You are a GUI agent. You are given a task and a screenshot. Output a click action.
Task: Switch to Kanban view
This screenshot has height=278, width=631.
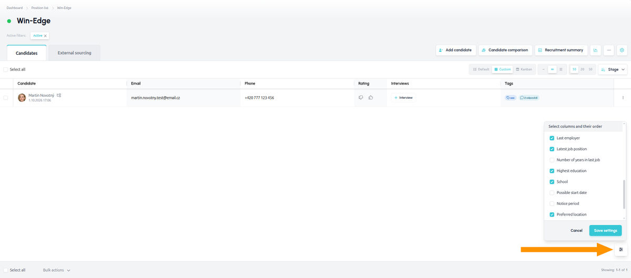[x=524, y=69]
